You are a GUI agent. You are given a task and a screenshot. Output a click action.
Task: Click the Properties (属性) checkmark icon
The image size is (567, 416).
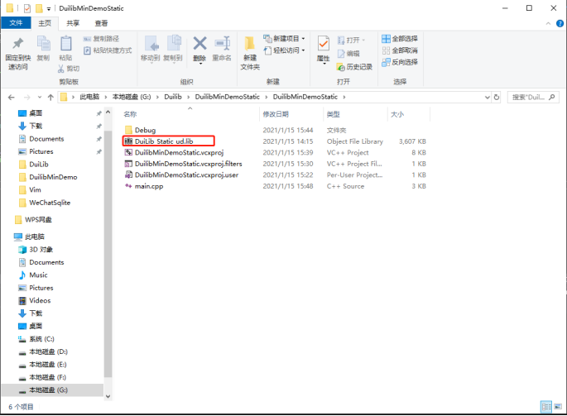(324, 44)
